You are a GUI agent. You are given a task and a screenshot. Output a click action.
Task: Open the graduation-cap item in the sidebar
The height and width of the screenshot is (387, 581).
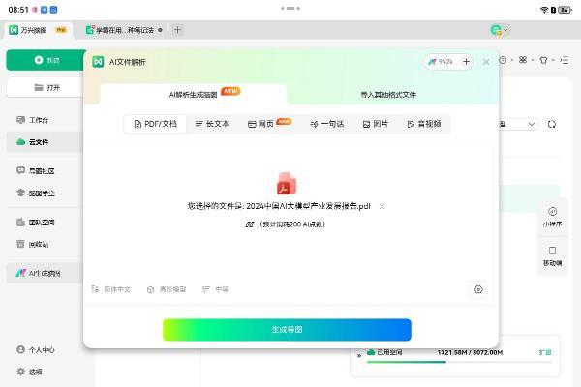click(35, 193)
